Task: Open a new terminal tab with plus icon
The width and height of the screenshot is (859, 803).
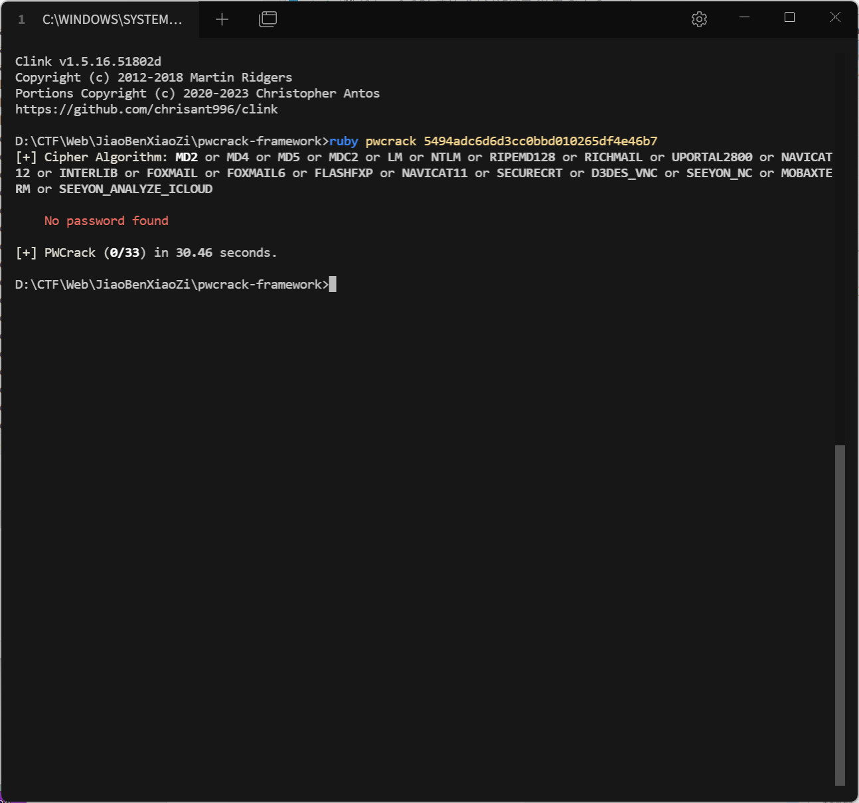Action: tap(222, 19)
